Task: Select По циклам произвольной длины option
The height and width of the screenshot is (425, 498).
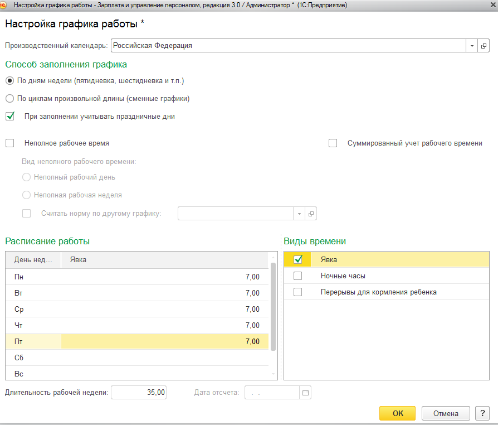Action: (9, 99)
